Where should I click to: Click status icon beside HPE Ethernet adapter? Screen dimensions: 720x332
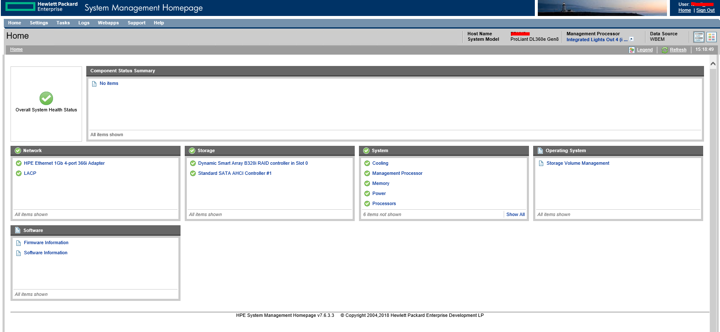pos(19,163)
